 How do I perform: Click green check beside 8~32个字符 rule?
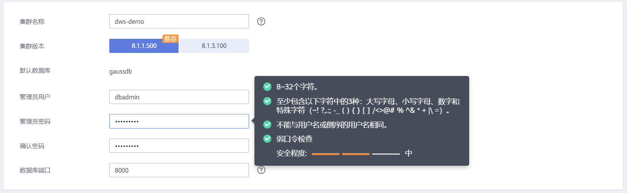tap(267, 87)
